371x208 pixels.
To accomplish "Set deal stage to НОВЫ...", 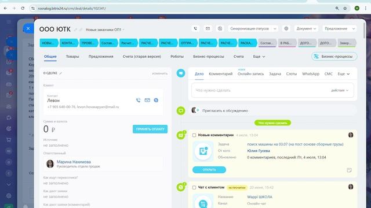I will (x=49, y=43).
